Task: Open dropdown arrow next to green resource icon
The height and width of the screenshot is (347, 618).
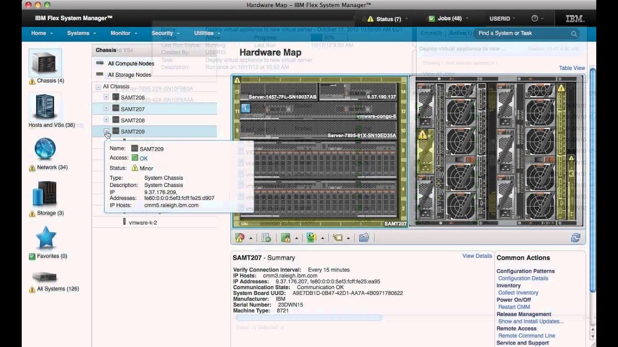Action: click(322, 238)
